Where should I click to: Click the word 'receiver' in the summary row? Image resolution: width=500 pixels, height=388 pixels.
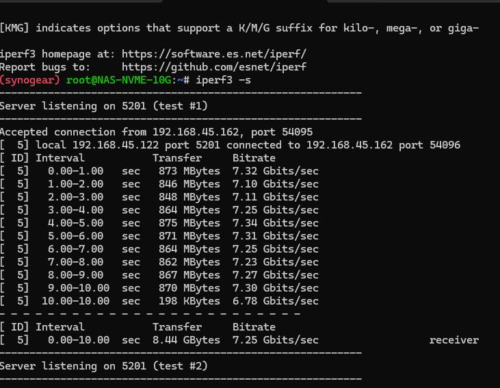pos(454,340)
